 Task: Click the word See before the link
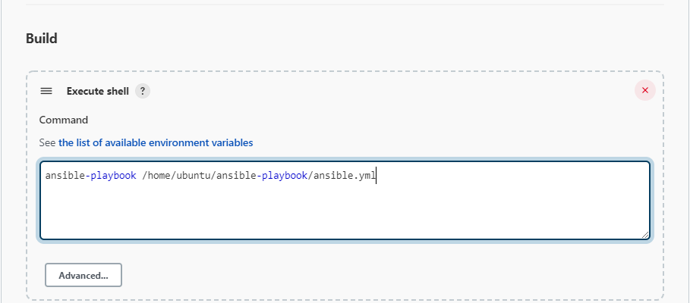(x=48, y=142)
